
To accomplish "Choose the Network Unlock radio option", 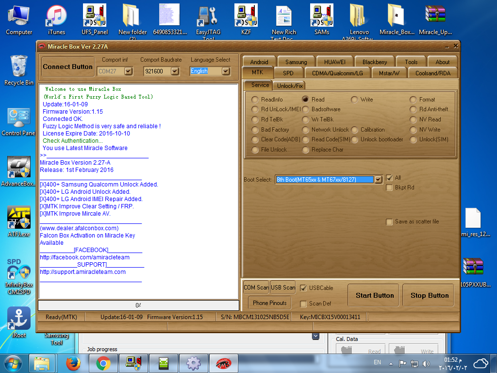I will tap(305, 130).
